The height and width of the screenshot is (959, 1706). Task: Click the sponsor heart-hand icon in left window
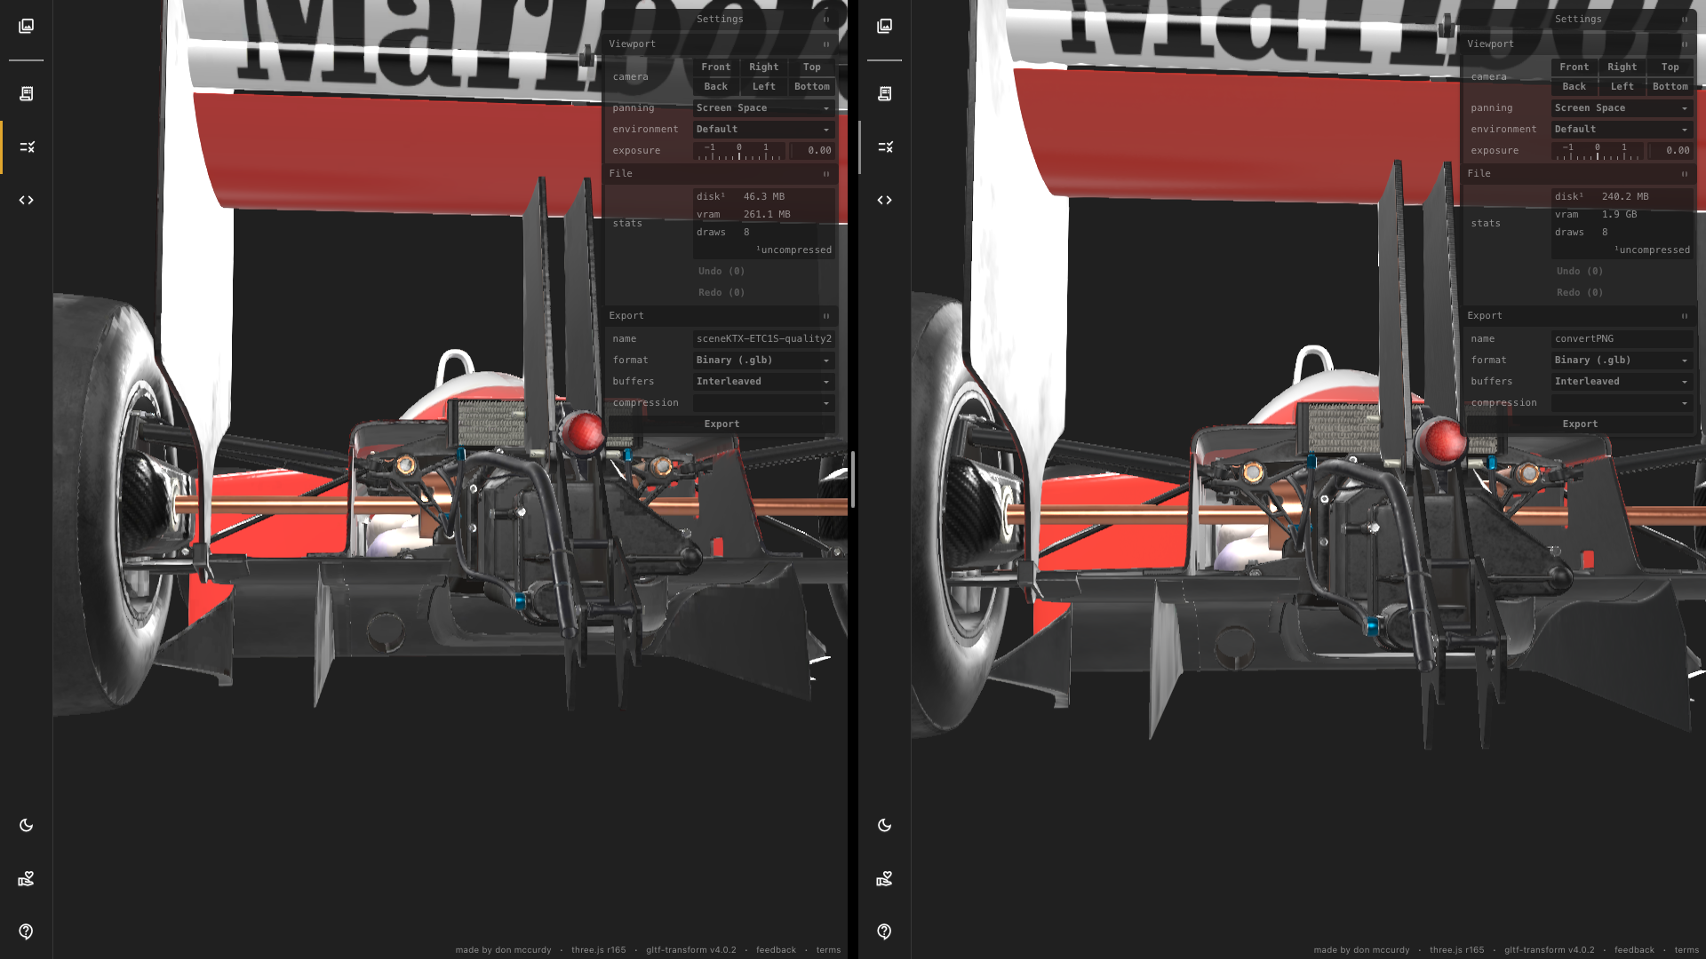(26, 878)
